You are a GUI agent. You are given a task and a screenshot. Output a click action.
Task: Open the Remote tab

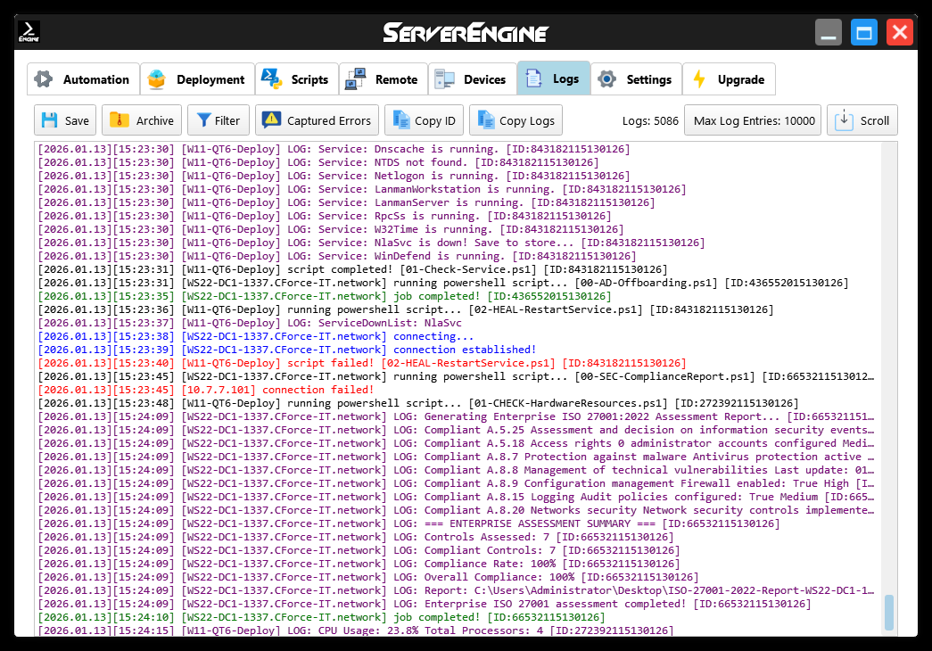[384, 79]
